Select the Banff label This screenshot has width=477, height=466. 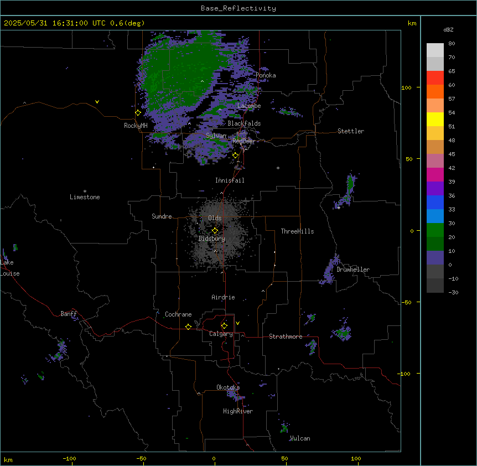[69, 314]
